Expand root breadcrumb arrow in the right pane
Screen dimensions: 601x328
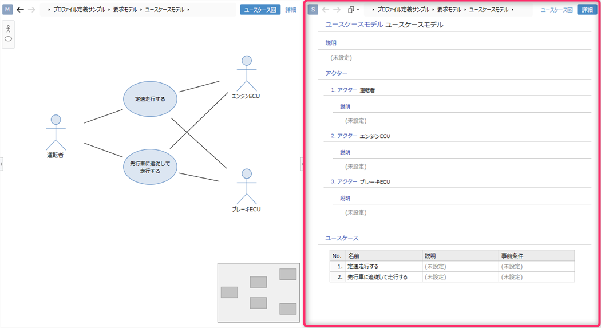point(373,10)
